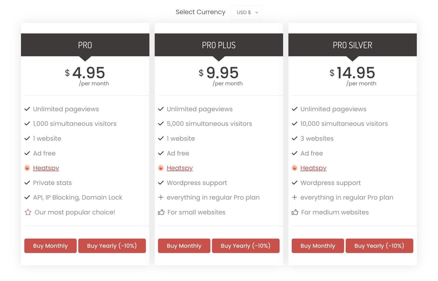This screenshot has width=438, height=281.
Task: Select the PRO PLUS plan header
Action: point(219,45)
